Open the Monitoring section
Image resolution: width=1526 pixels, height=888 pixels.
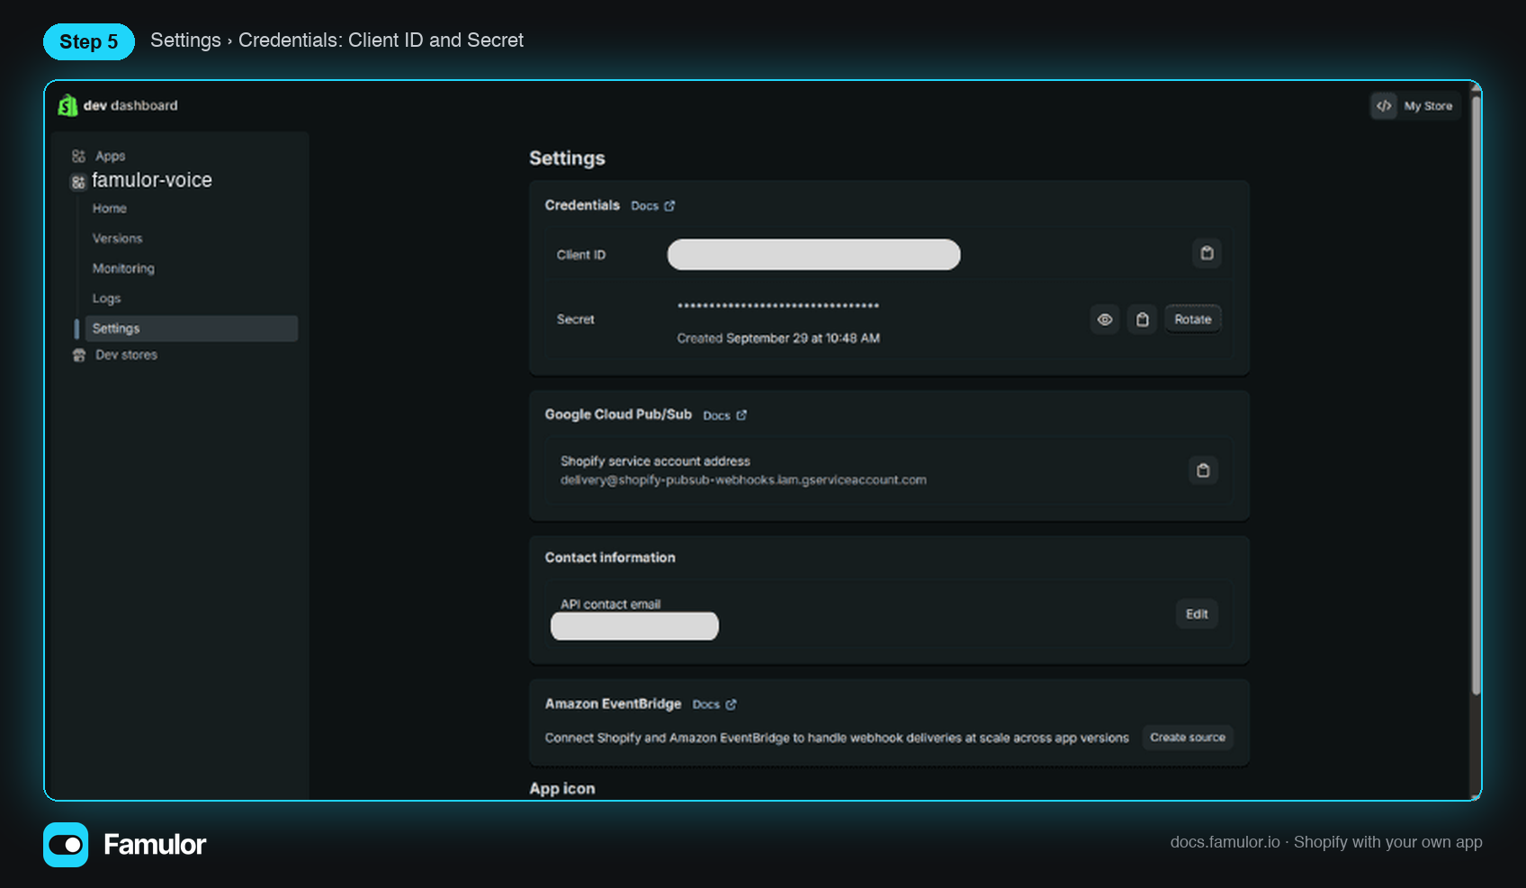pyautogui.click(x=123, y=268)
